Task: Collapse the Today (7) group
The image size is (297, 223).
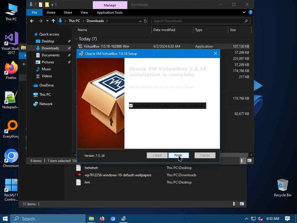Action: [x=76, y=39]
